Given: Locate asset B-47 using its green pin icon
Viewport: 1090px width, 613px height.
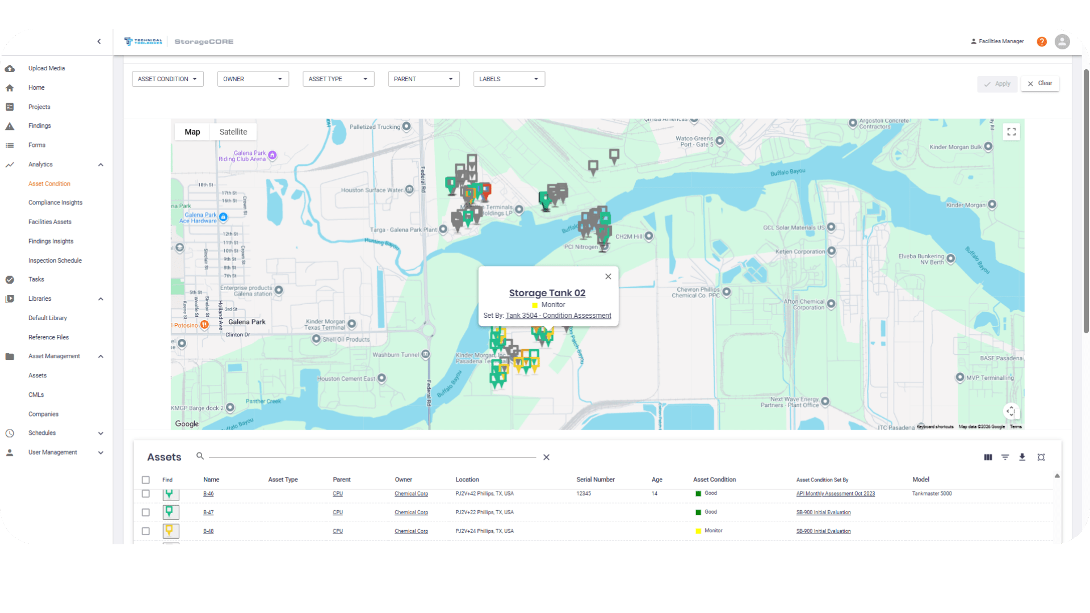Looking at the screenshot, I should [x=171, y=512].
